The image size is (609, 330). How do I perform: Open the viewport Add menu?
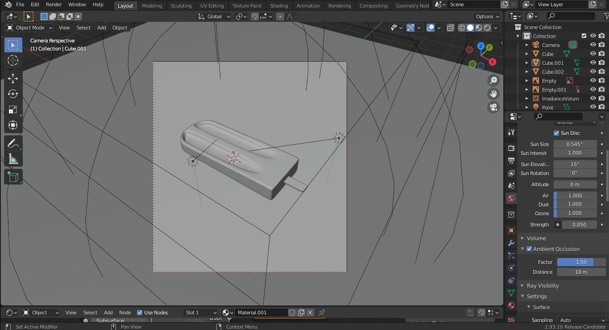[x=102, y=28]
